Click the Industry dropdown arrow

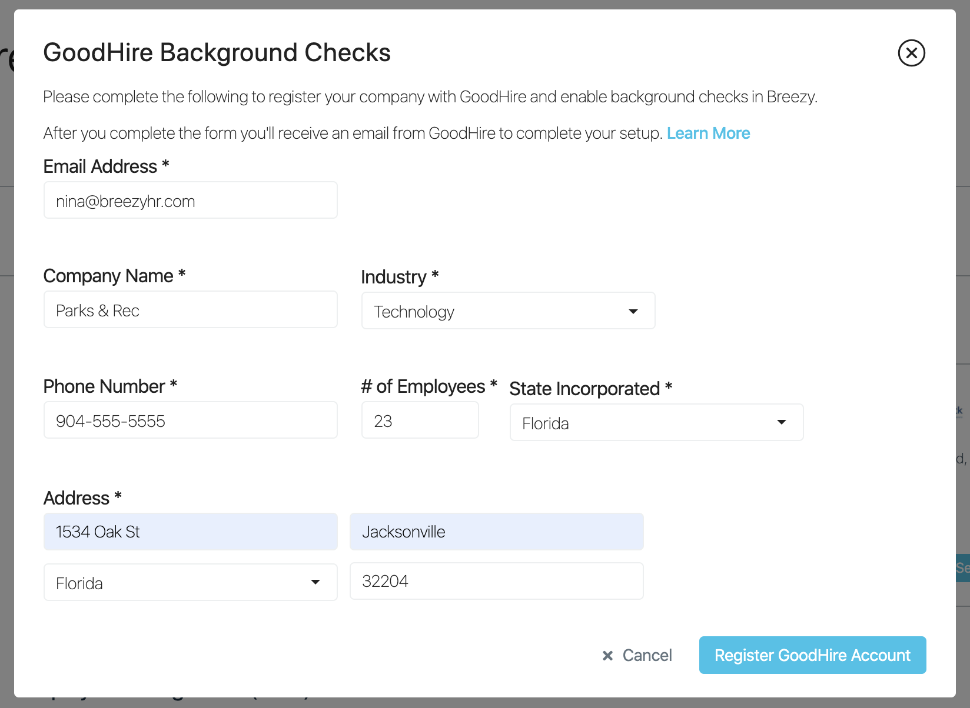[x=633, y=311]
